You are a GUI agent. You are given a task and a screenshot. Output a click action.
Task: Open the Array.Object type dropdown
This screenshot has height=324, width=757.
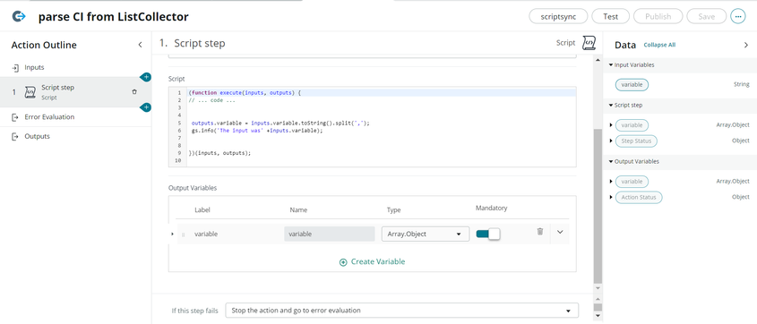[x=426, y=234]
